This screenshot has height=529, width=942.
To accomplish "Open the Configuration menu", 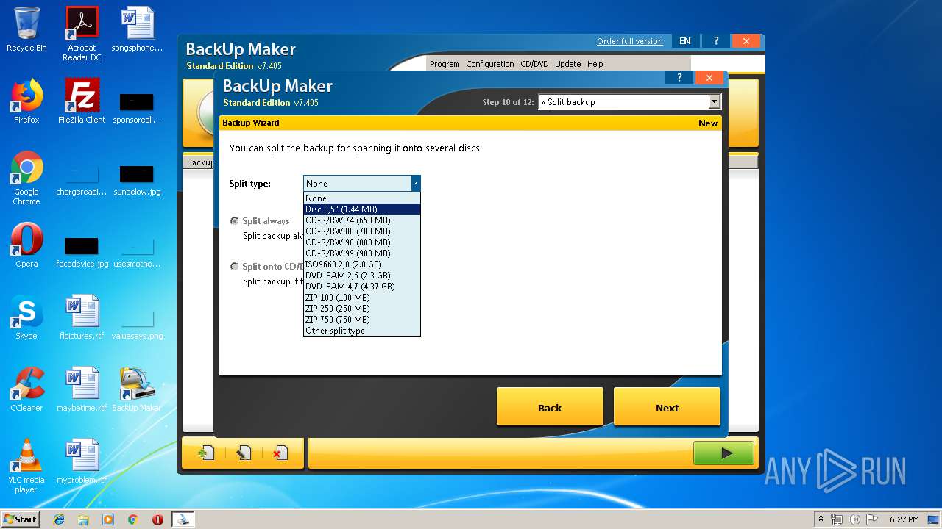I will 490,64.
